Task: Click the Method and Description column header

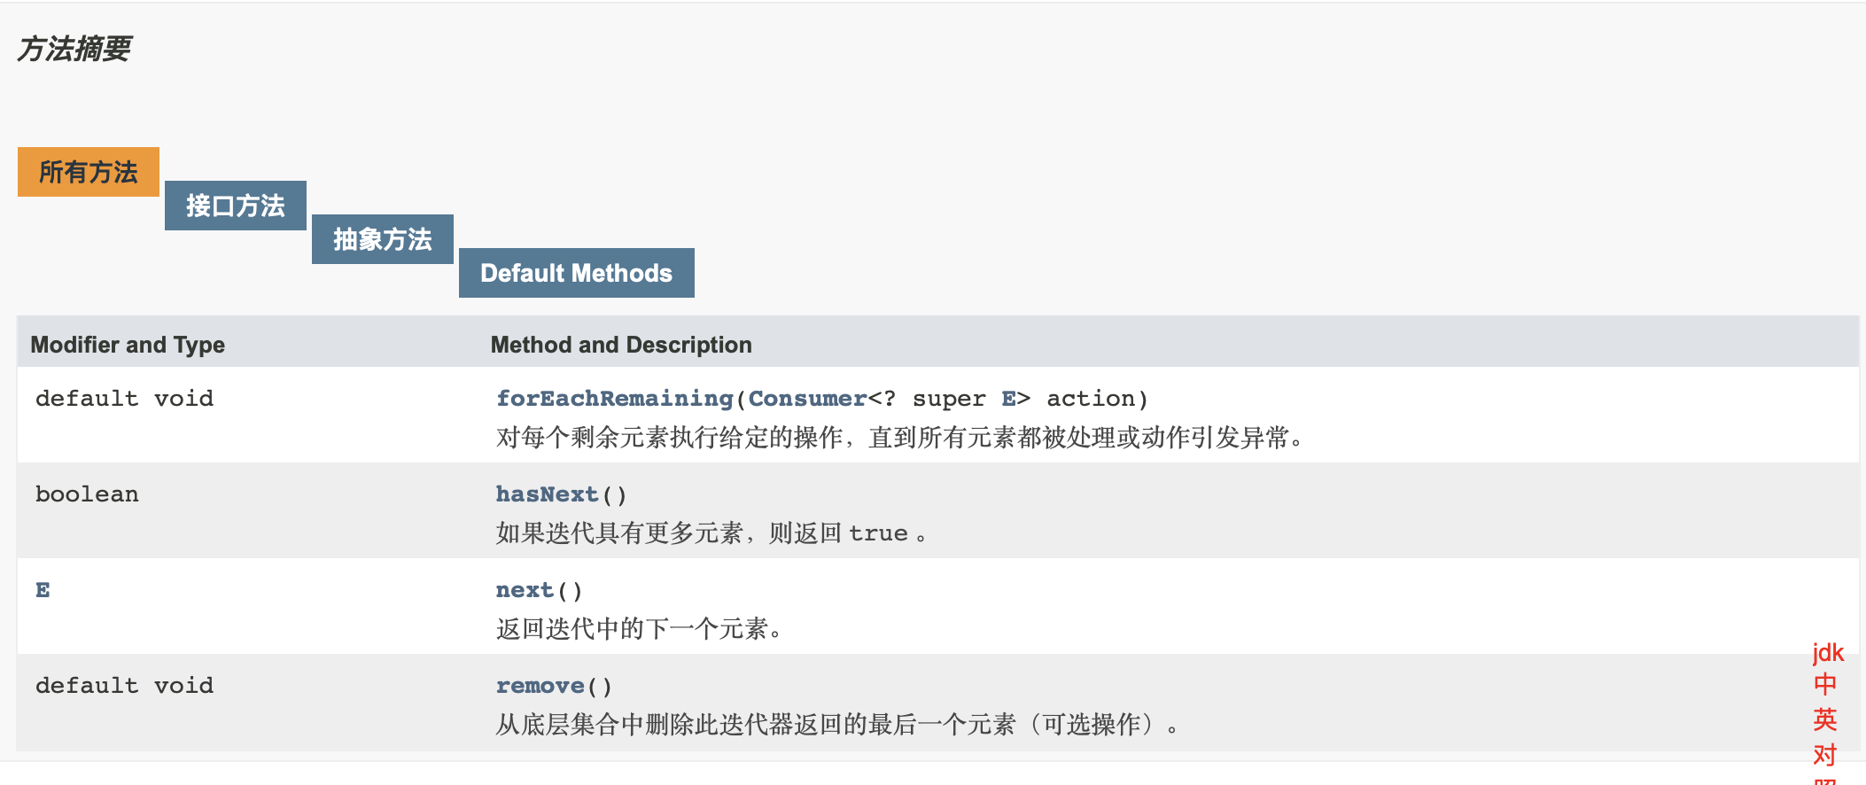Action: click(x=622, y=345)
